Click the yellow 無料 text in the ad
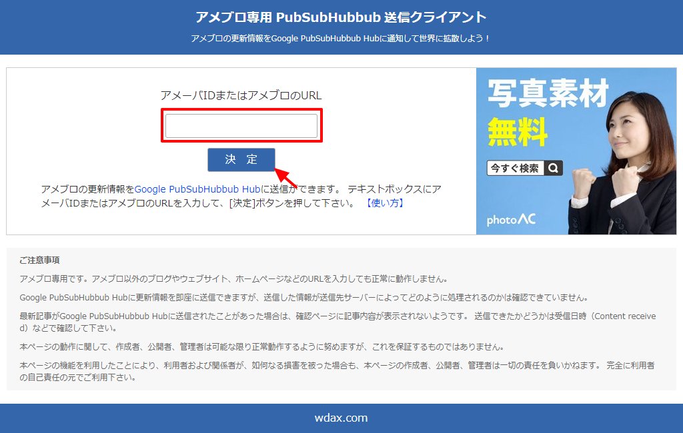Viewport: 683px width, 433px height. (517, 132)
